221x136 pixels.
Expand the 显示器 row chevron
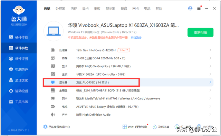click(210, 82)
